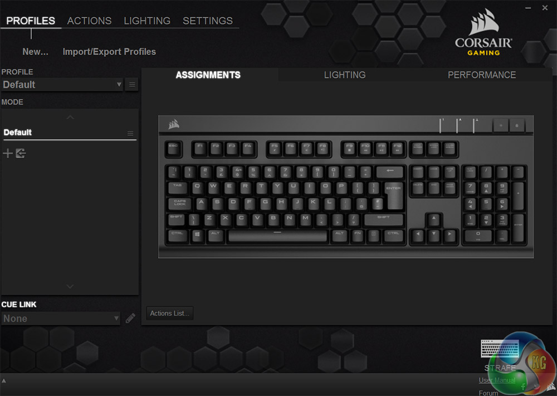557x396 pixels.
Task: Click the import mode icon beside plus
Action: tap(21, 153)
